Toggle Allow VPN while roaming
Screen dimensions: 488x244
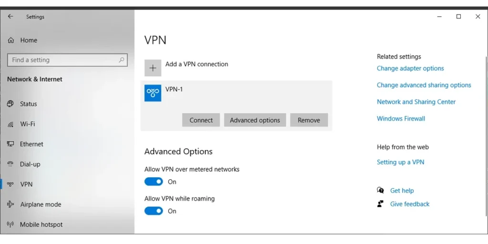coord(154,211)
